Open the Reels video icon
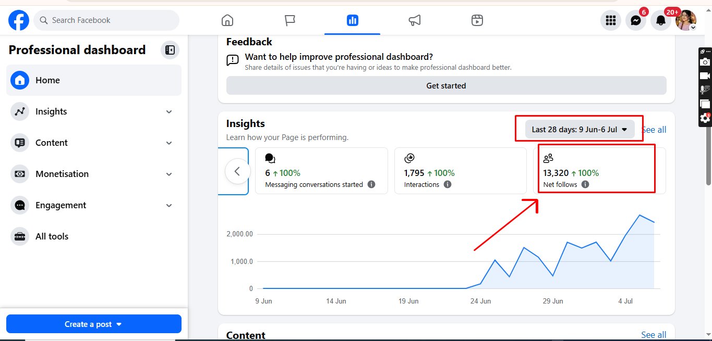 [x=477, y=20]
